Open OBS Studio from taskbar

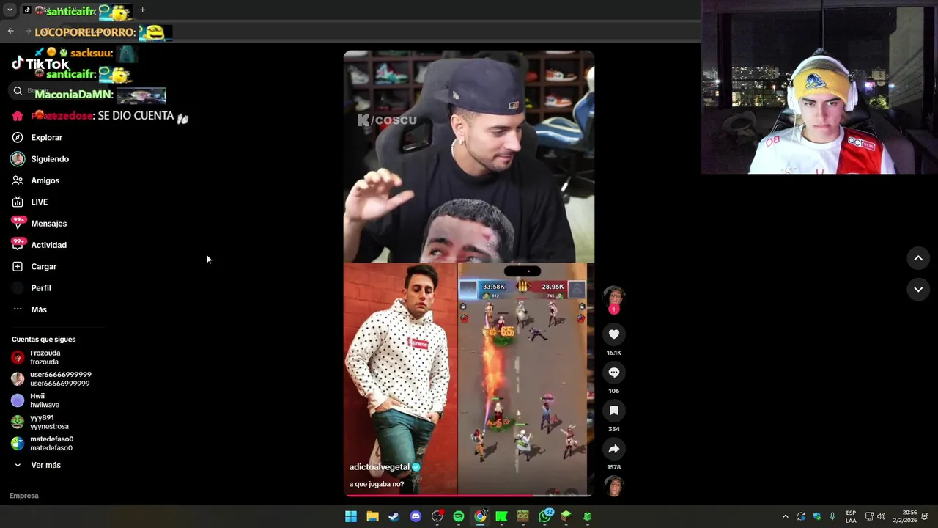437,516
